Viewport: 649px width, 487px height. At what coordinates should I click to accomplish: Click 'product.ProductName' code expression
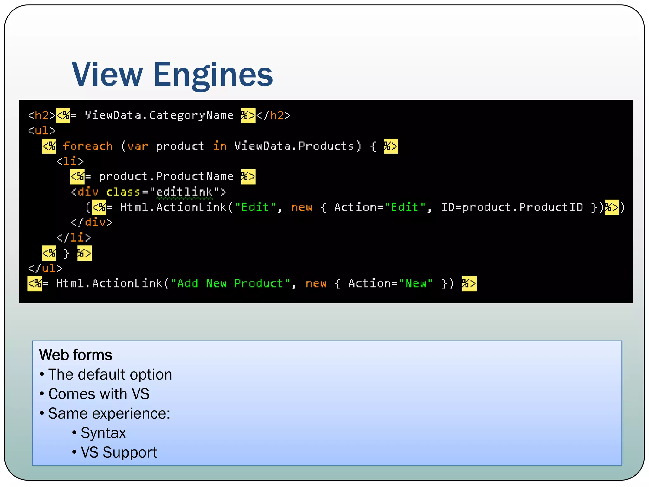coord(166,177)
